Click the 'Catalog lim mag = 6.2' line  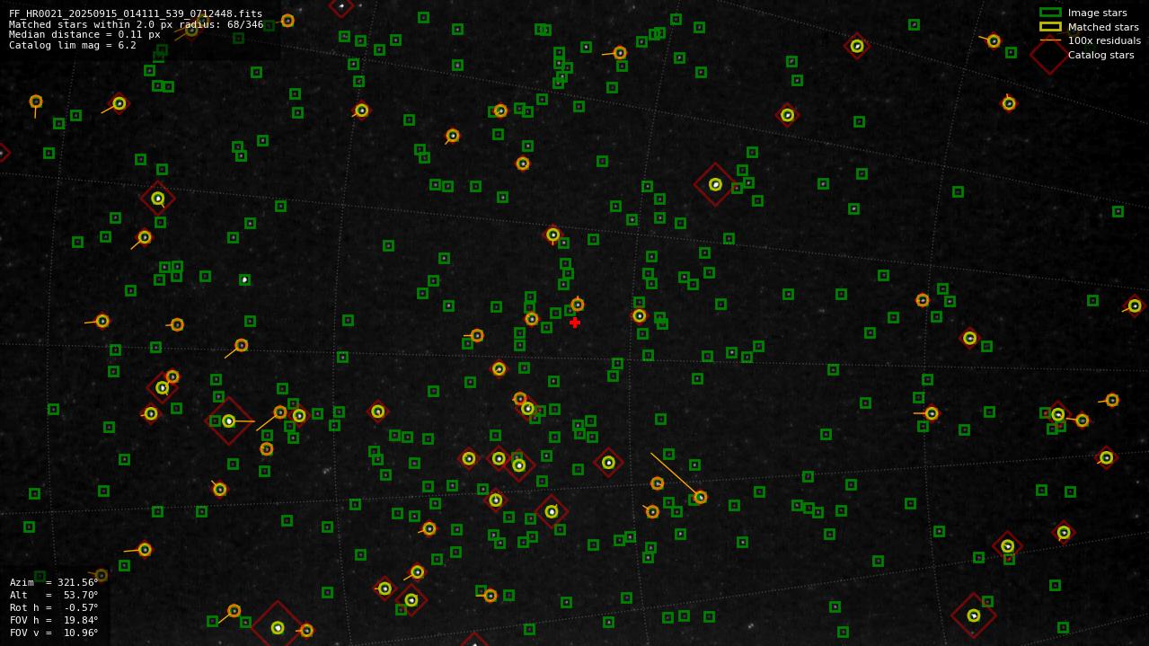click(x=73, y=45)
